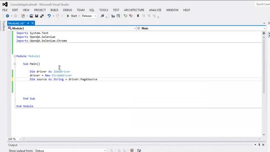
Task: Open the TEAM menu
Action: (81, 10)
